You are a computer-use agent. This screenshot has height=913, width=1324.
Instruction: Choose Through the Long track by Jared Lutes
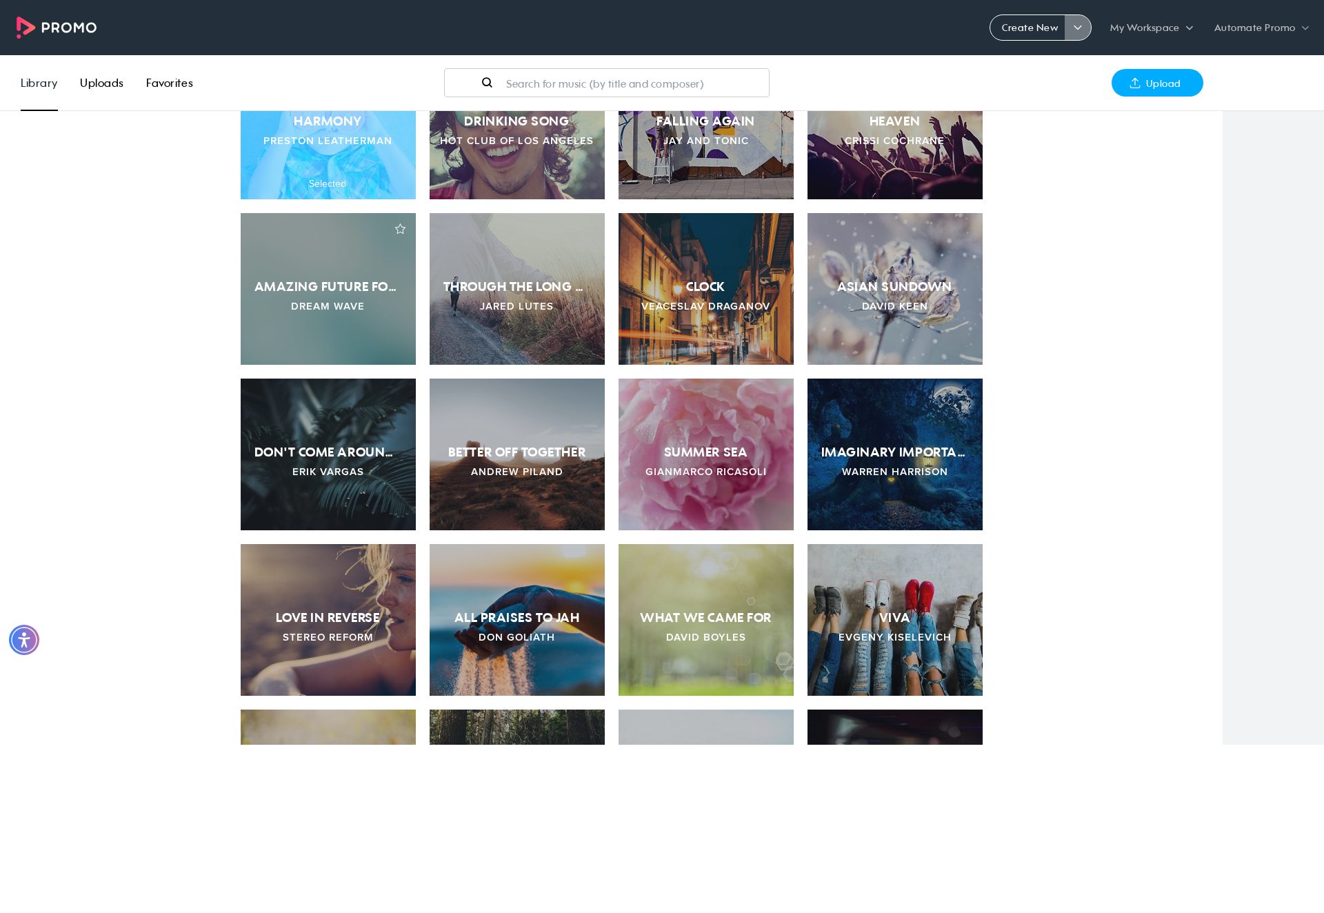tap(517, 289)
